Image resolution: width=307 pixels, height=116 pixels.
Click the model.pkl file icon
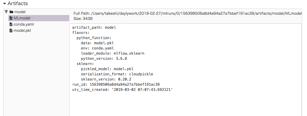[11, 31]
